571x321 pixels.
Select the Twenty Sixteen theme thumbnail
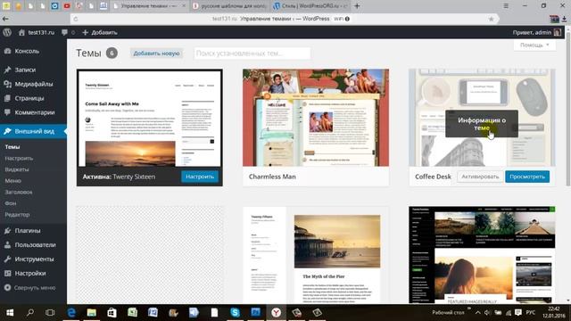pos(150,119)
